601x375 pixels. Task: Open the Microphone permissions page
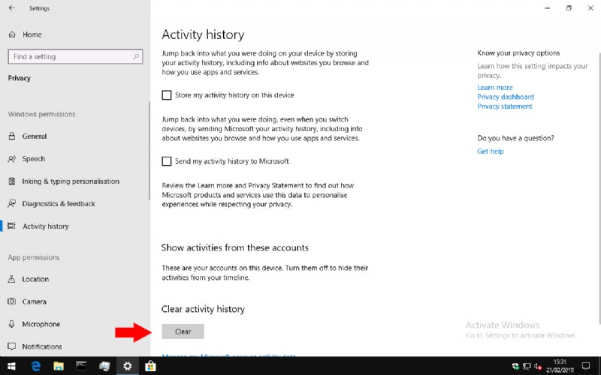pos(41,324)
